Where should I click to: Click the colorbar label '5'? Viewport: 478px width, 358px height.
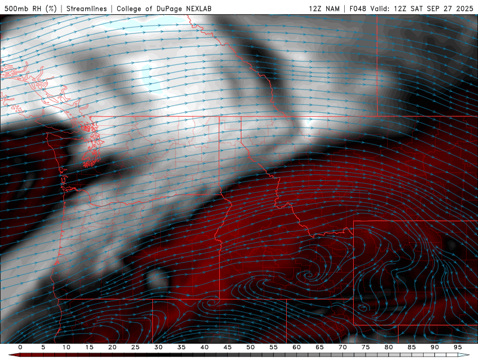click(43, 347)
